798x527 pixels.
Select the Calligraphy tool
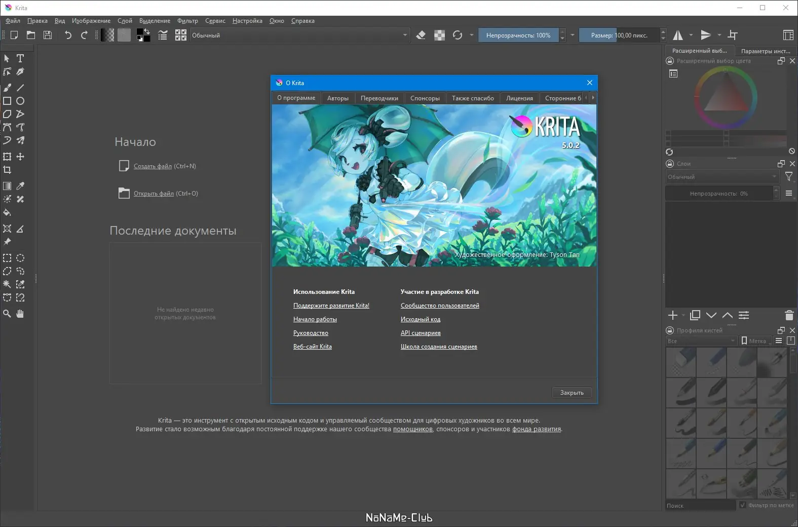pos(20,71)
